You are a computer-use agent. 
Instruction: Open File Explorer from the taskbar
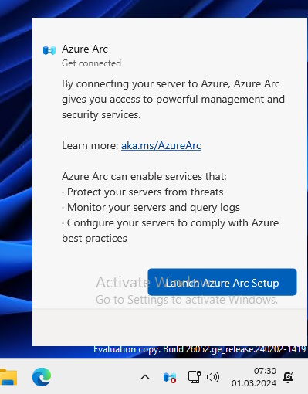coord(8,377)
